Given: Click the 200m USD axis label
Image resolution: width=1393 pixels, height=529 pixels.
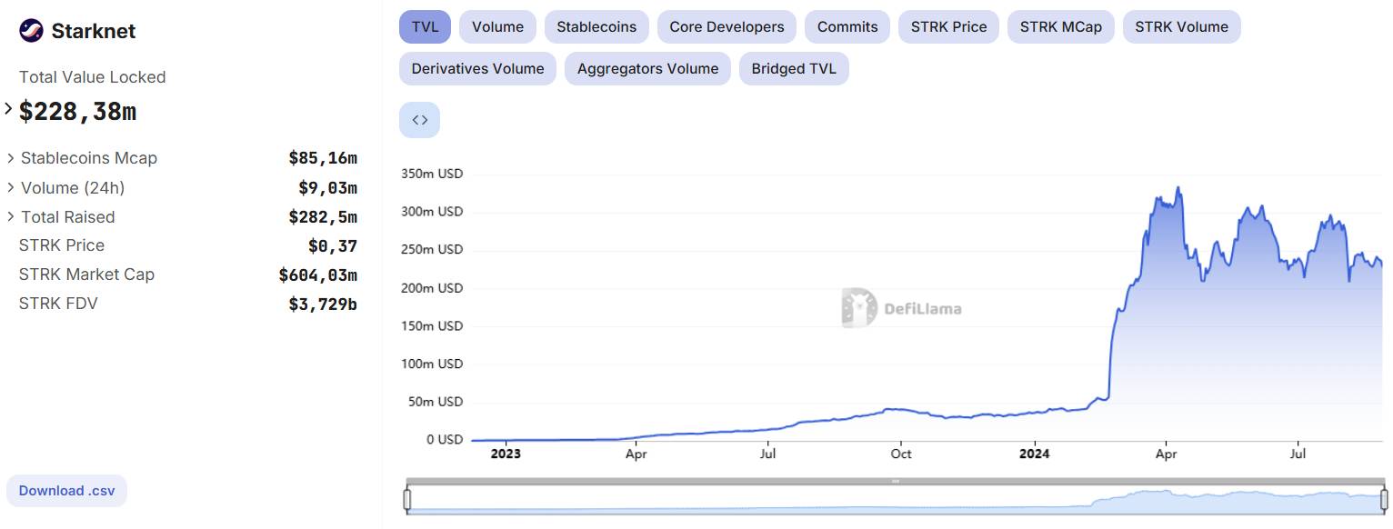Looking at the screenshot, I should pos(432,288).
